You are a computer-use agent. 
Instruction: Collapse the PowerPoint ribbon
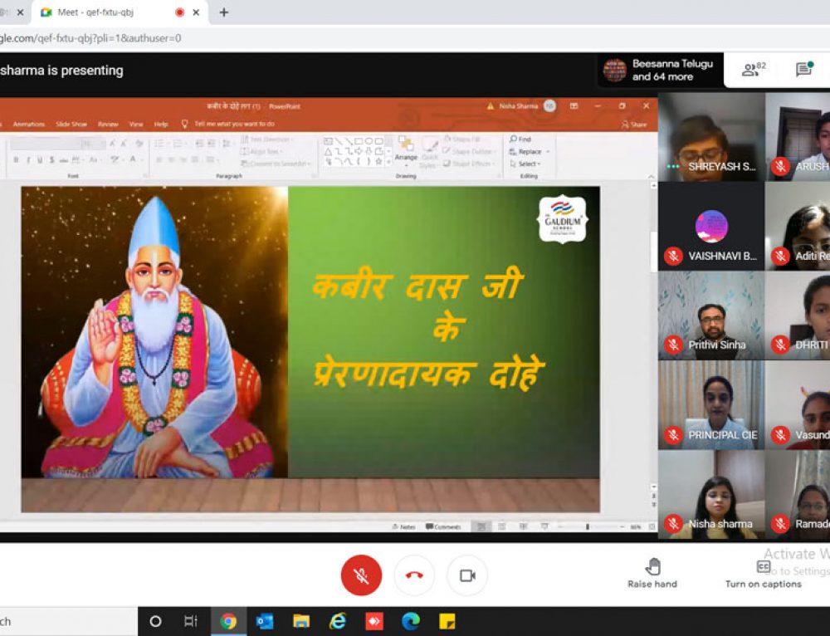click(651, 176)
